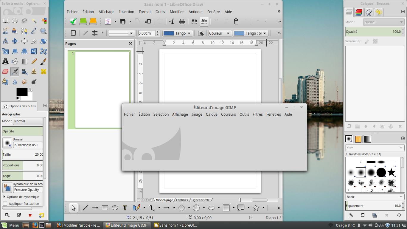Select the Measure compass tool
407x229 pixels.
[5, 41]
